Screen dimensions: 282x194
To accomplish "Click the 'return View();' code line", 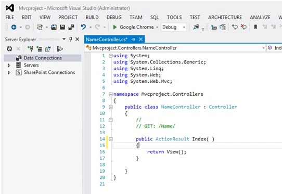I will (x=166, y=152).
